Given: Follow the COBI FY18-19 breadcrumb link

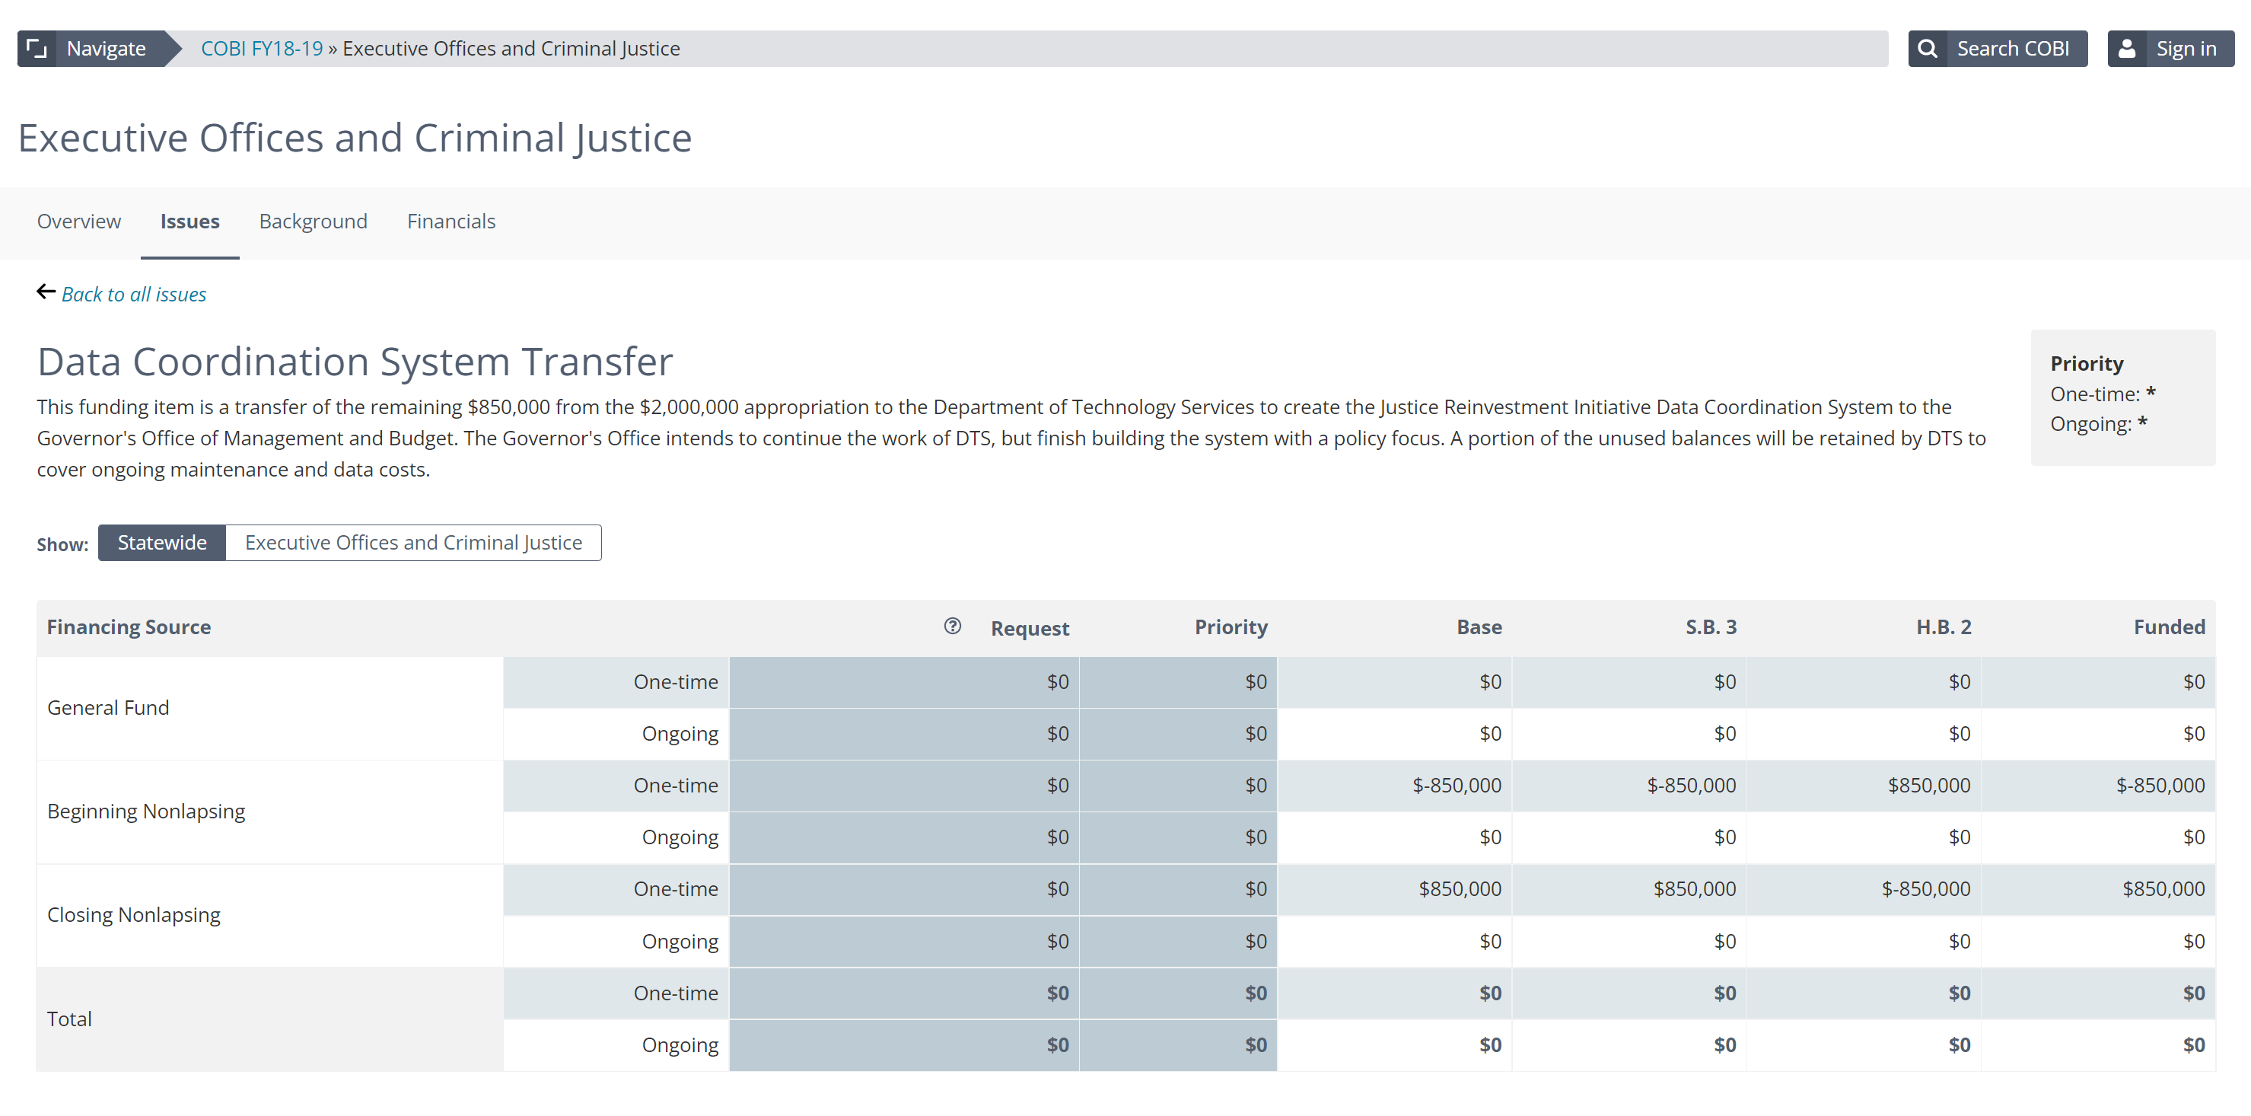Looking at the screenshot, I should (261, 49).
